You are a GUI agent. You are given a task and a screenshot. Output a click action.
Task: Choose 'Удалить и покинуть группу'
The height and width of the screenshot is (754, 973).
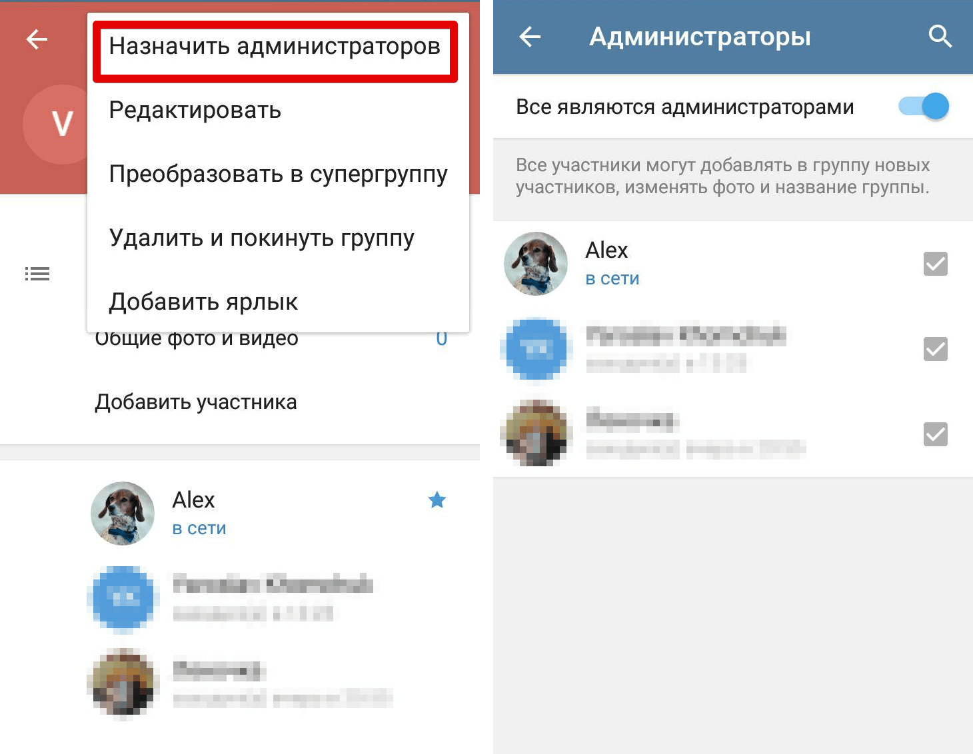click(x=262, y=238)
